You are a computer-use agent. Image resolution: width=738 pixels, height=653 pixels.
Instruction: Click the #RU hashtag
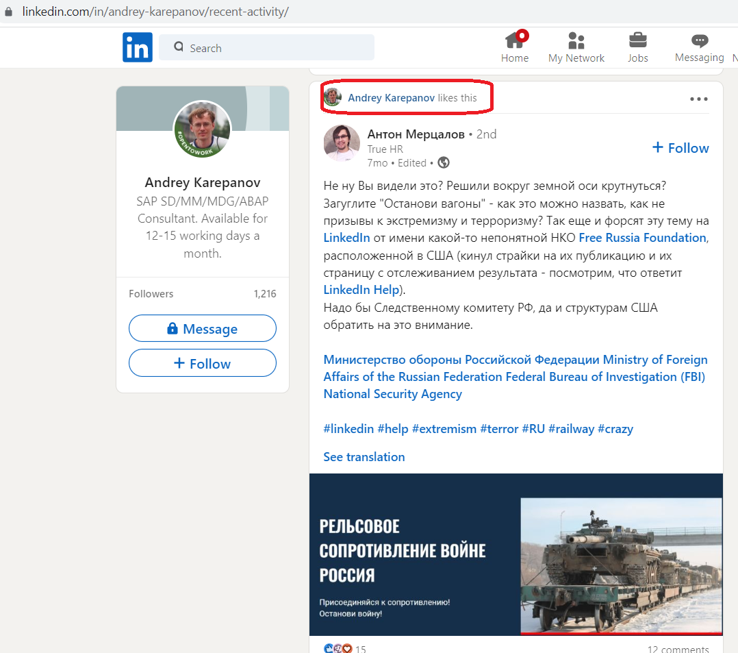[x=533, y=429]
